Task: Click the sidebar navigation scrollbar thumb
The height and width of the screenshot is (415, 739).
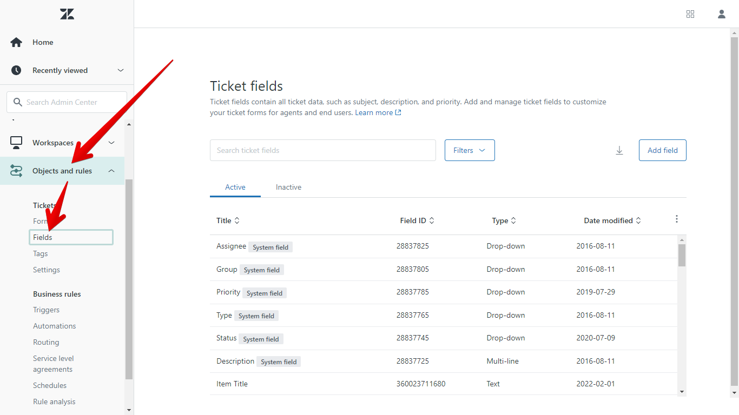Action: click(x=129, y=279)
